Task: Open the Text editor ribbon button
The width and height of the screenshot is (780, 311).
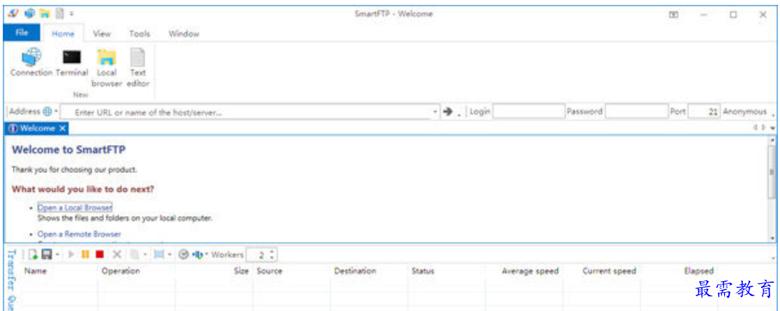Action: tap(138, 68)
